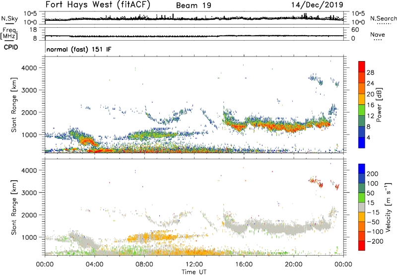397x275 pixels.
Task: Click the yellow 16-20 dB segment of the power colorbar
Action: click(362, 99)
